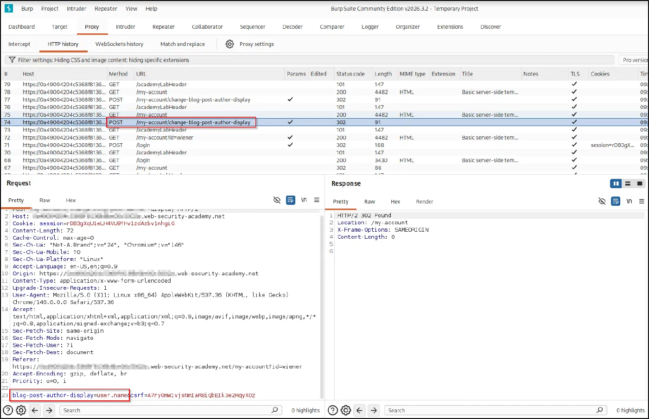Click magnifier icon in Response search box
The height and width of the screenshot is (419, 649).
(599, 410)
